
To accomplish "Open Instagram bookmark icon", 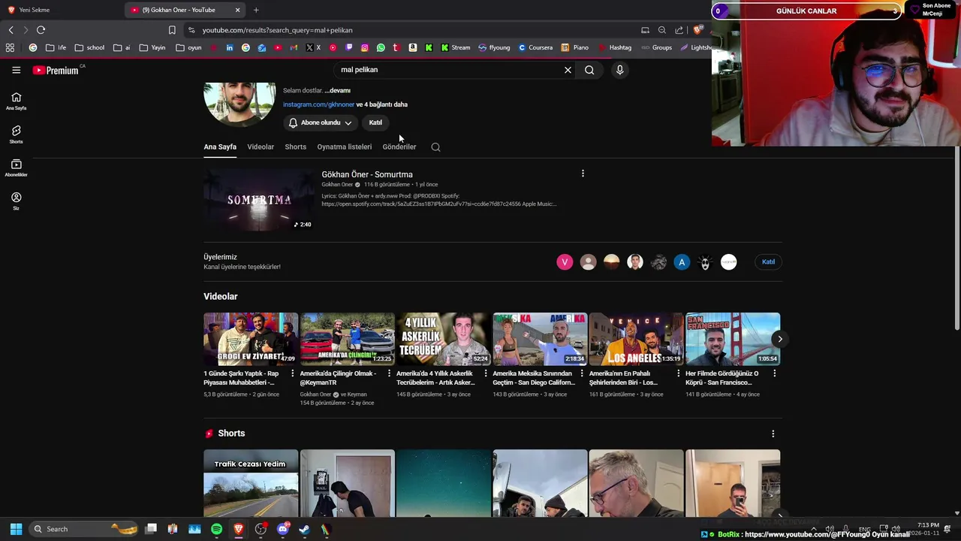I will click(x=365, y=47).
